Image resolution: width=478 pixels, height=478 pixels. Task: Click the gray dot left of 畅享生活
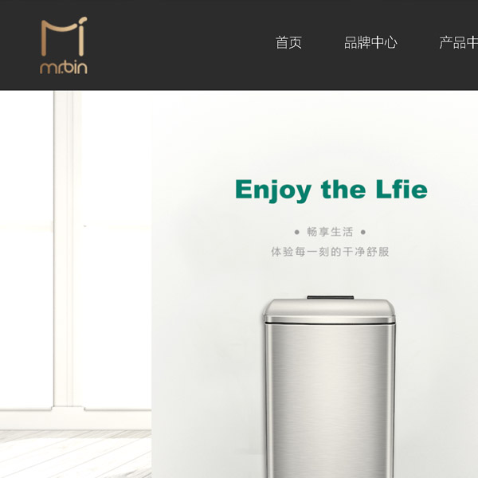296,233
